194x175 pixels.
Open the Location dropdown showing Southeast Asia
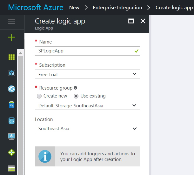87,129
